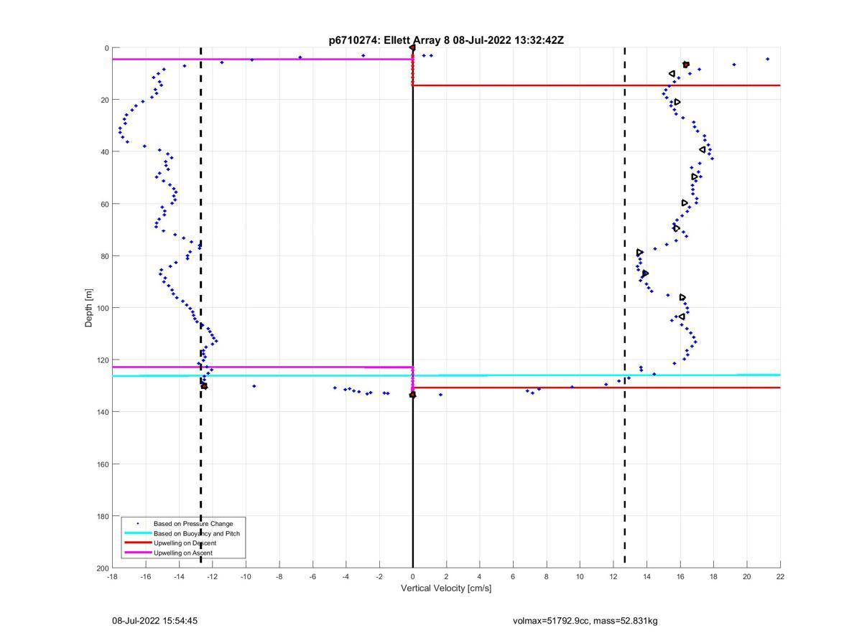
Task: Click x-axis tick label '-12'
Action: (x=213, y=576)
